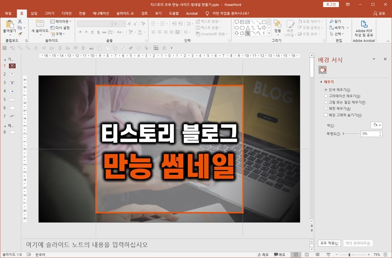The image size is (392, 258).
Task: Select the triangle shape in shapes gallery
Action: click(248, 28)
